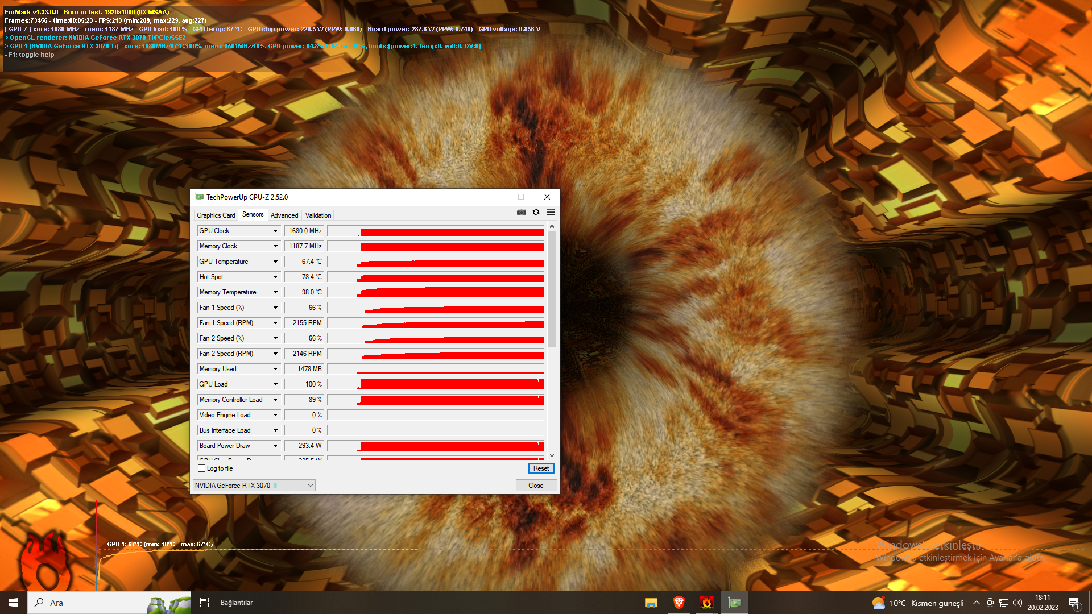This screenshot has width=1092, height=614.
Task: Expand the Fan 2 Speed (%) dropdown
Action: (275, 338)
